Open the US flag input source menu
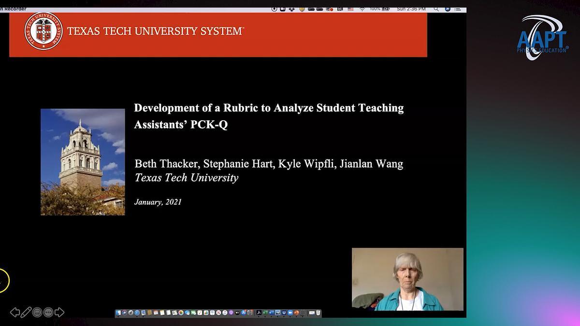Image resolution: width=580 pixels, height=326 pixels. (x=350, y=9)
